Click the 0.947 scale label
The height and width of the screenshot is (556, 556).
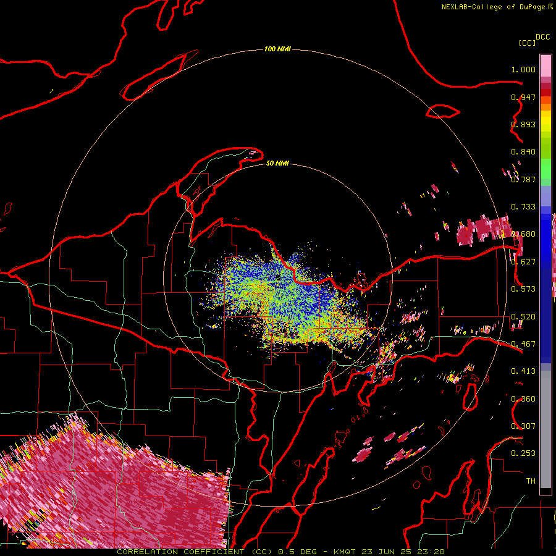[x=523, y=97]
